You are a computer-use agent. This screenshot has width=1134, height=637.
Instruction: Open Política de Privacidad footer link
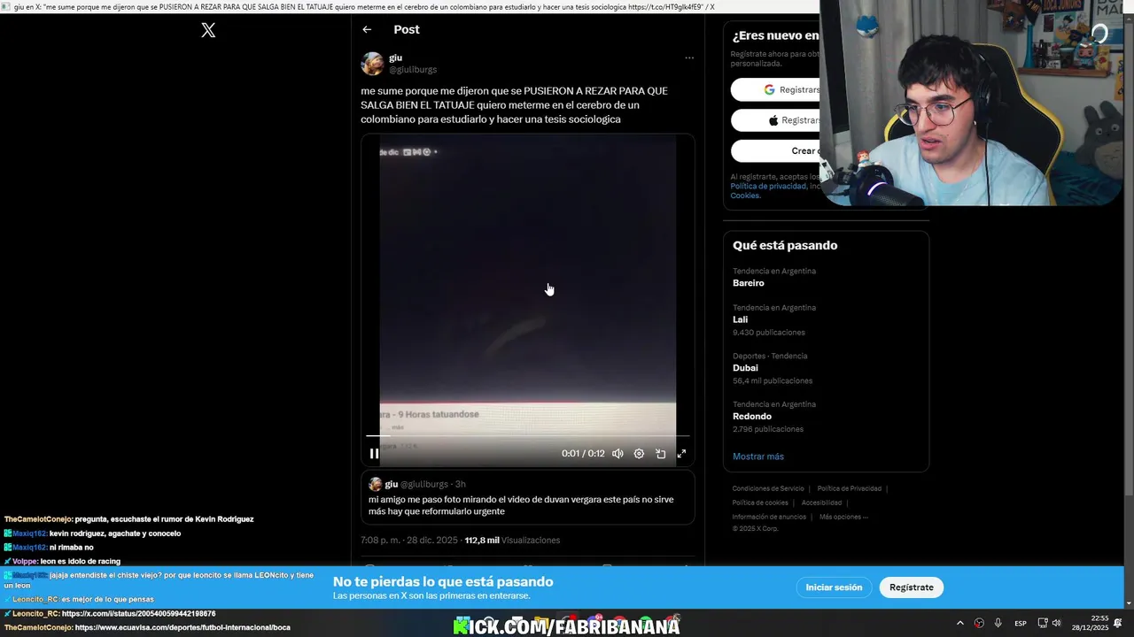(x=849, y=488)
